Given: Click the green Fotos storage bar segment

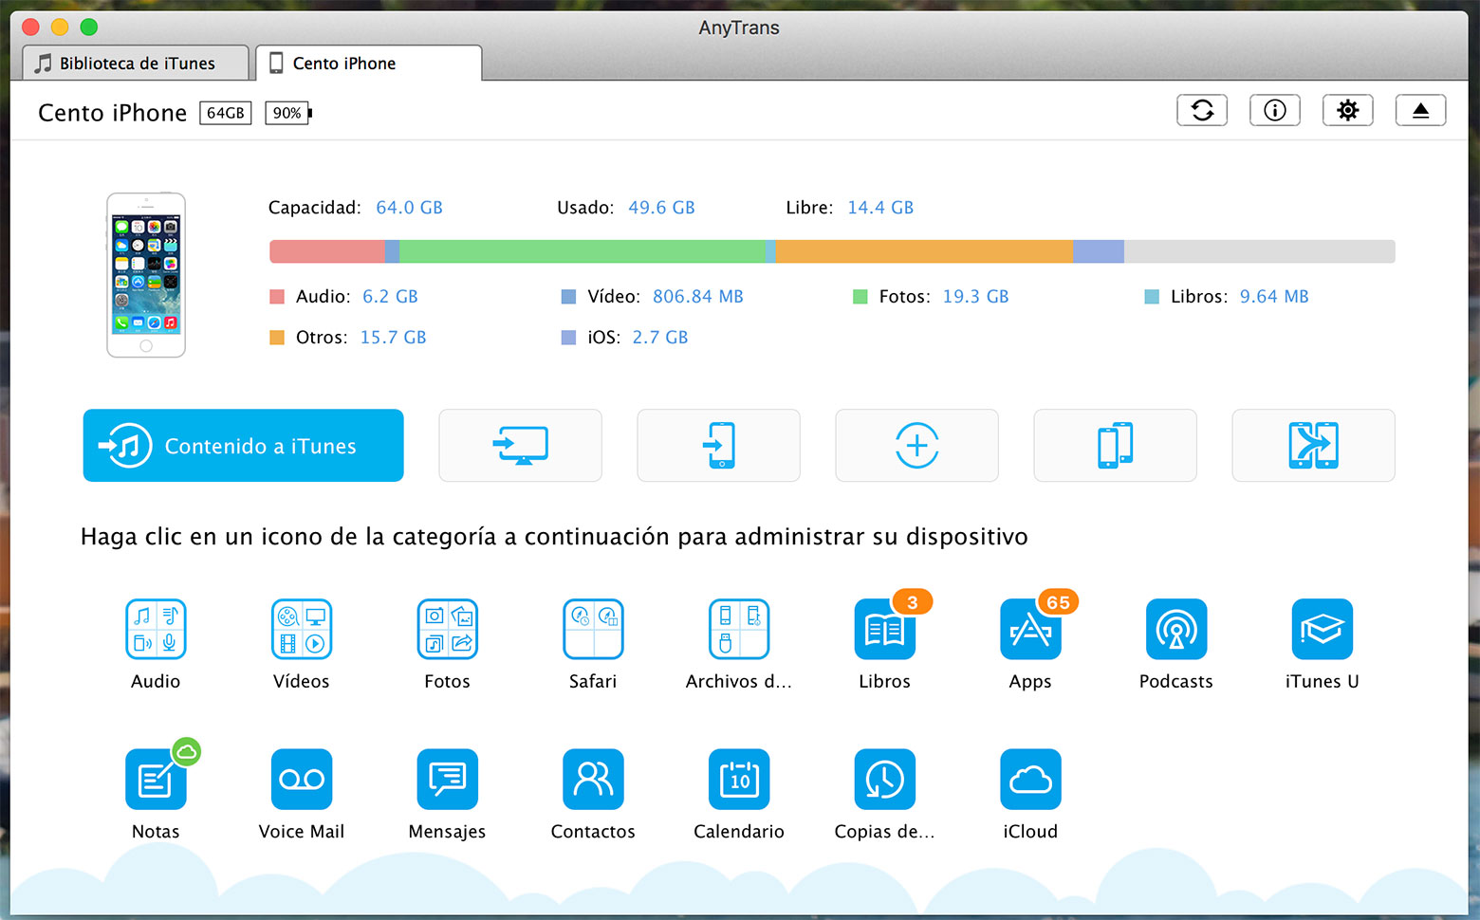Looking at the screenshot, I should (582, 251).
